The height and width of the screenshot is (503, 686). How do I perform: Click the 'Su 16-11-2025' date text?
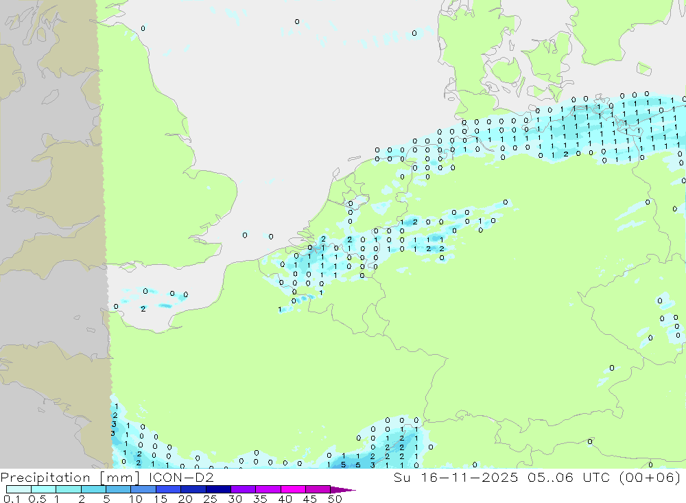tap(456, 477)
